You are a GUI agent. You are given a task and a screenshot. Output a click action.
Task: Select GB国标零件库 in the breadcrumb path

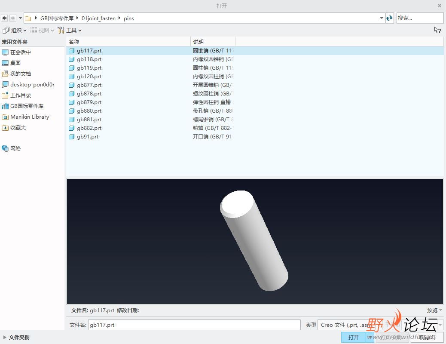pos(57,18)
